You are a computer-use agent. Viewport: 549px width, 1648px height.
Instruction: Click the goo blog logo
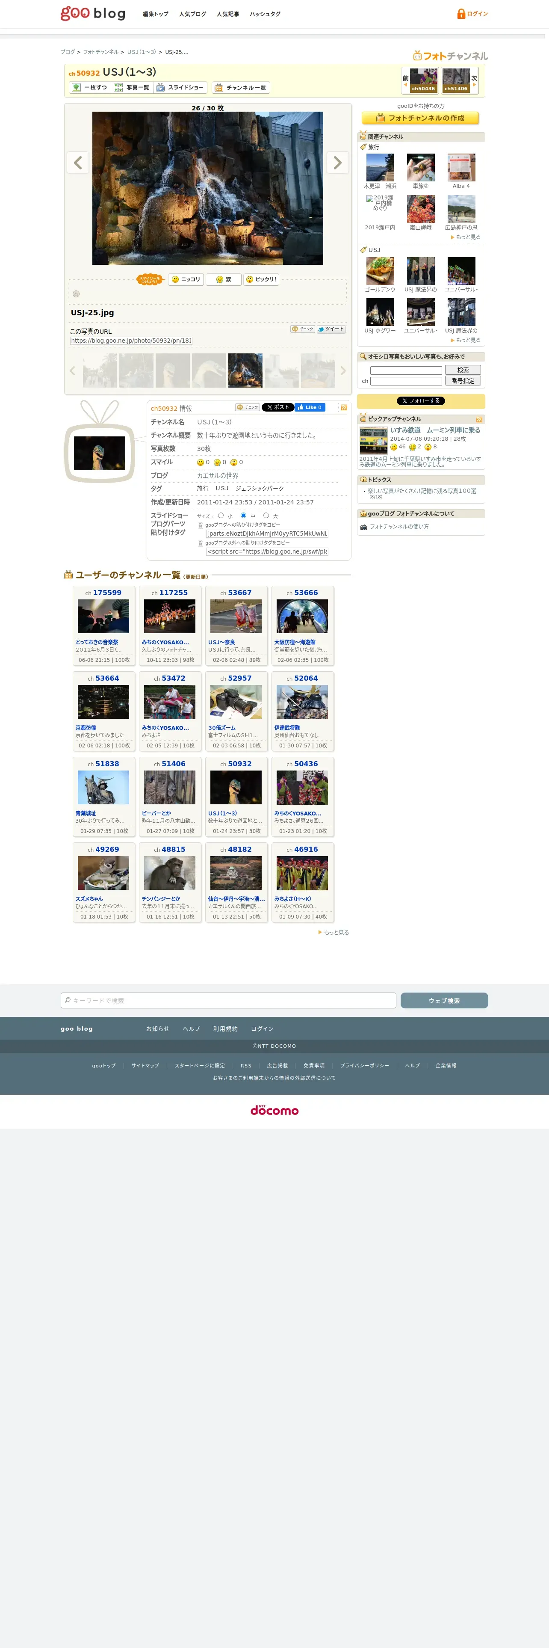tap(93, 13)
